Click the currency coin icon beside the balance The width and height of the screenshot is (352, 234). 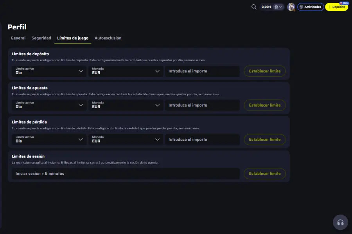pyautogui.click(x=276, y=7)
